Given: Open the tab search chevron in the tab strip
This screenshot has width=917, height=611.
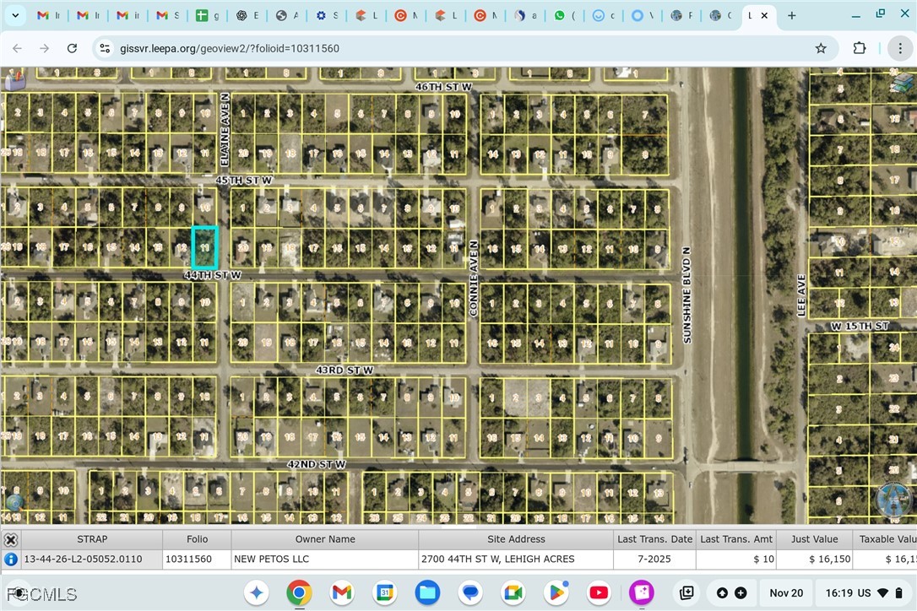Looking at the screenshot, I should [14, 14].
